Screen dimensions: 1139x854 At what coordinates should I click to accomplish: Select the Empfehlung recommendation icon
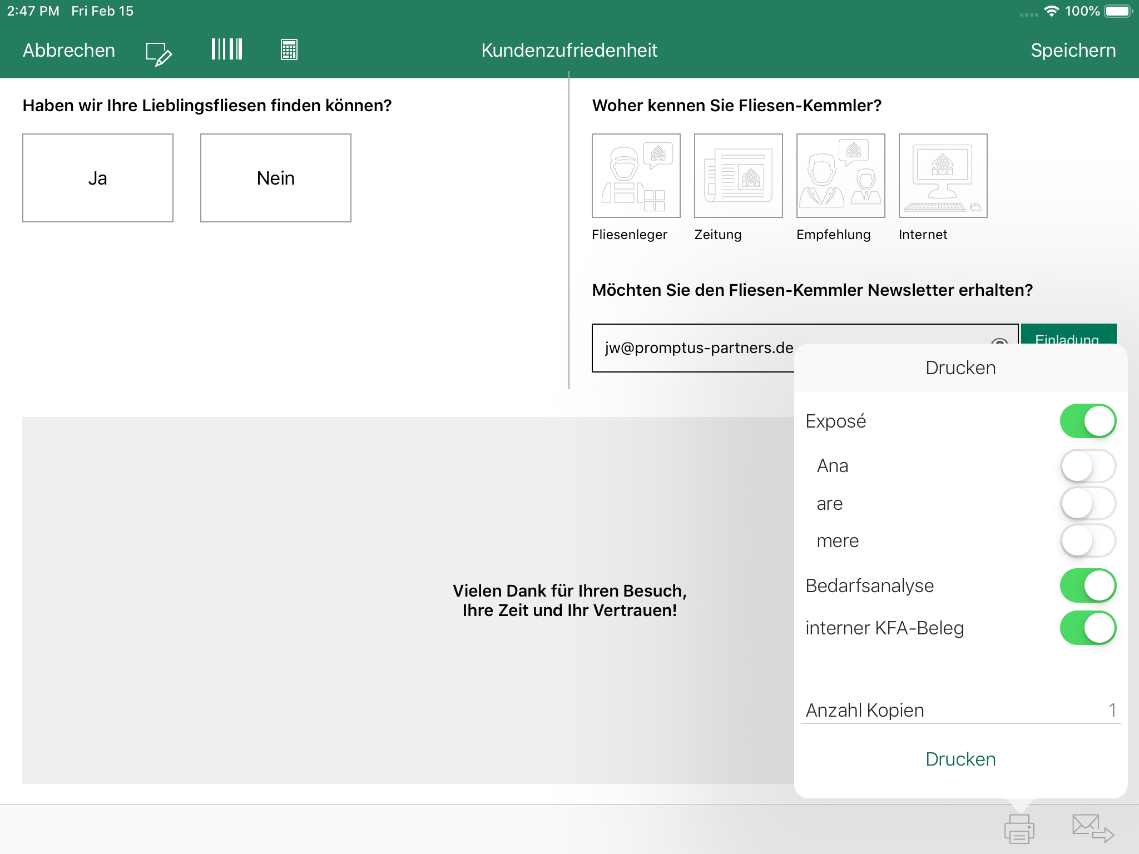coord(840,176)
